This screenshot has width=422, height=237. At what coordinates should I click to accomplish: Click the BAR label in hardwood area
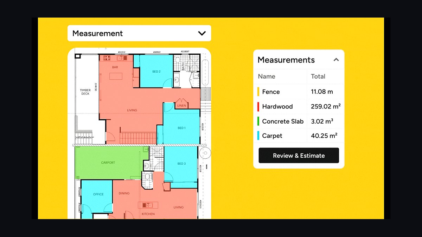click(115, 67)
